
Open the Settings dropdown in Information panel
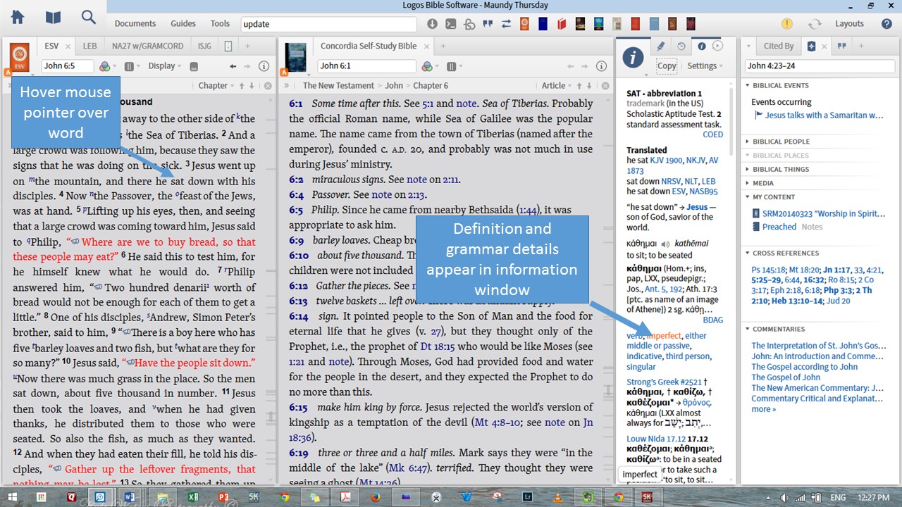705,65
